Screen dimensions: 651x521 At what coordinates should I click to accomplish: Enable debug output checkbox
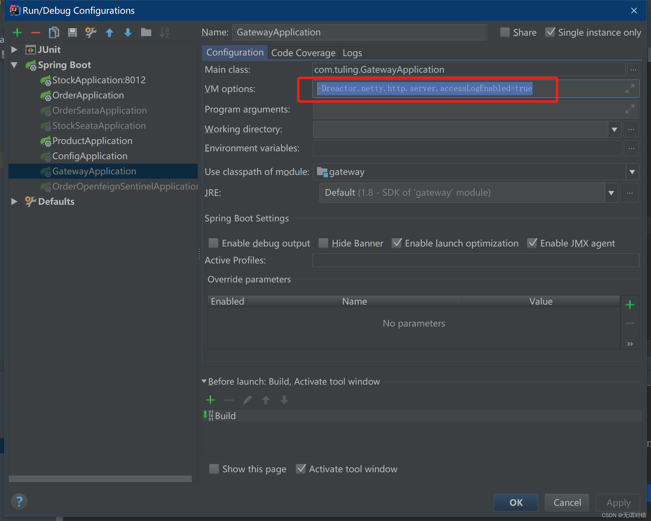point(213,243)
